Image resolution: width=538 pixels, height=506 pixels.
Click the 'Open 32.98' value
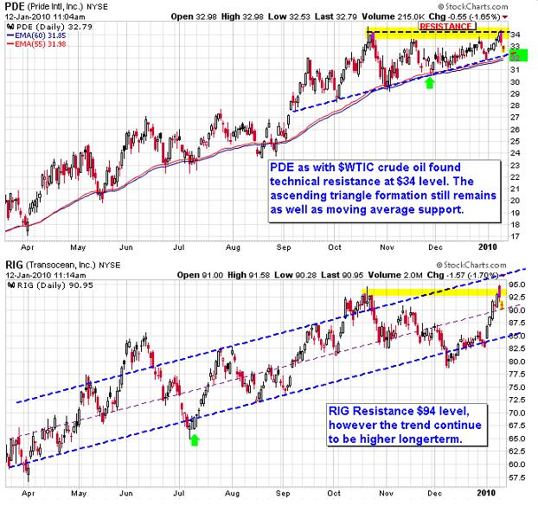coord(194,16)
